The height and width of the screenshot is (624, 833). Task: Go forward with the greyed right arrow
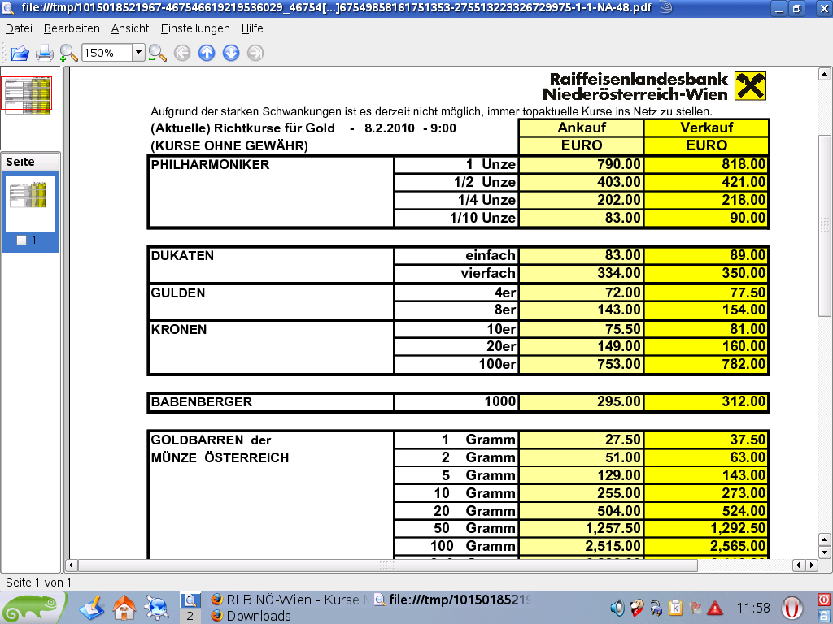(255, 53)
